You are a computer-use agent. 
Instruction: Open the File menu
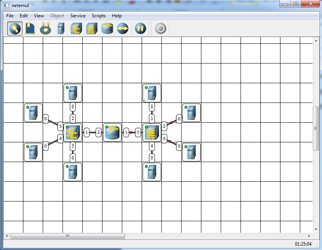(10, 16)
